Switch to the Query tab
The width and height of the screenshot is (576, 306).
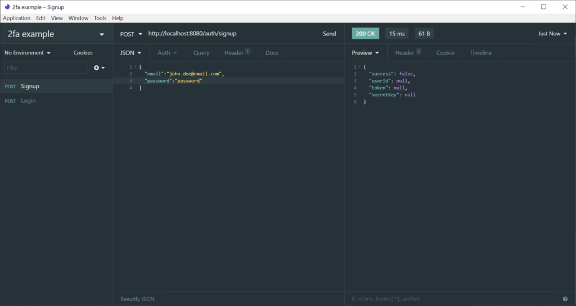(x=201, y=53)
